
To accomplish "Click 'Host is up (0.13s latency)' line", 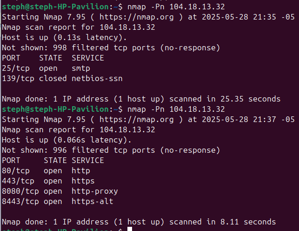I will (64, 38).
